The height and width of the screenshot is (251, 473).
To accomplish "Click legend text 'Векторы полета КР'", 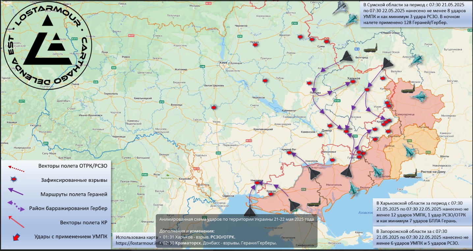I will tap(84, 222).
